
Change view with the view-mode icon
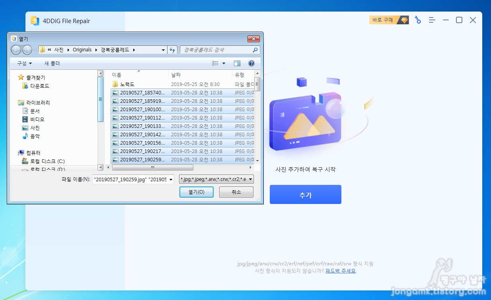pos(215,63)
